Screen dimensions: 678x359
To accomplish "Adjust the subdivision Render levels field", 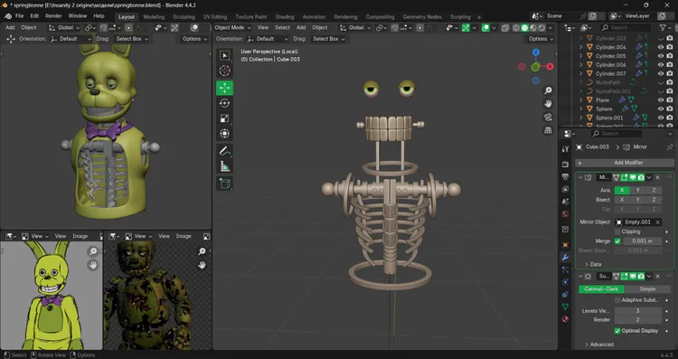I will pos(638,320).
